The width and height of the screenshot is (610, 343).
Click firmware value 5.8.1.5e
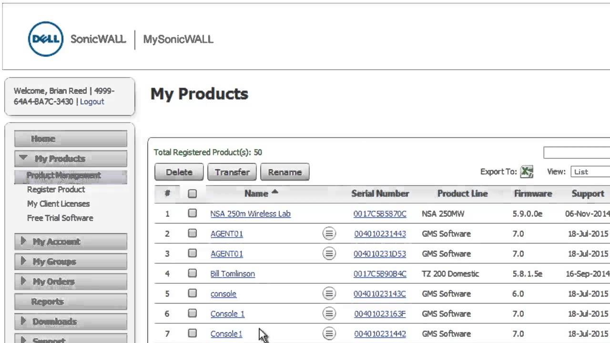click(528, 274)
